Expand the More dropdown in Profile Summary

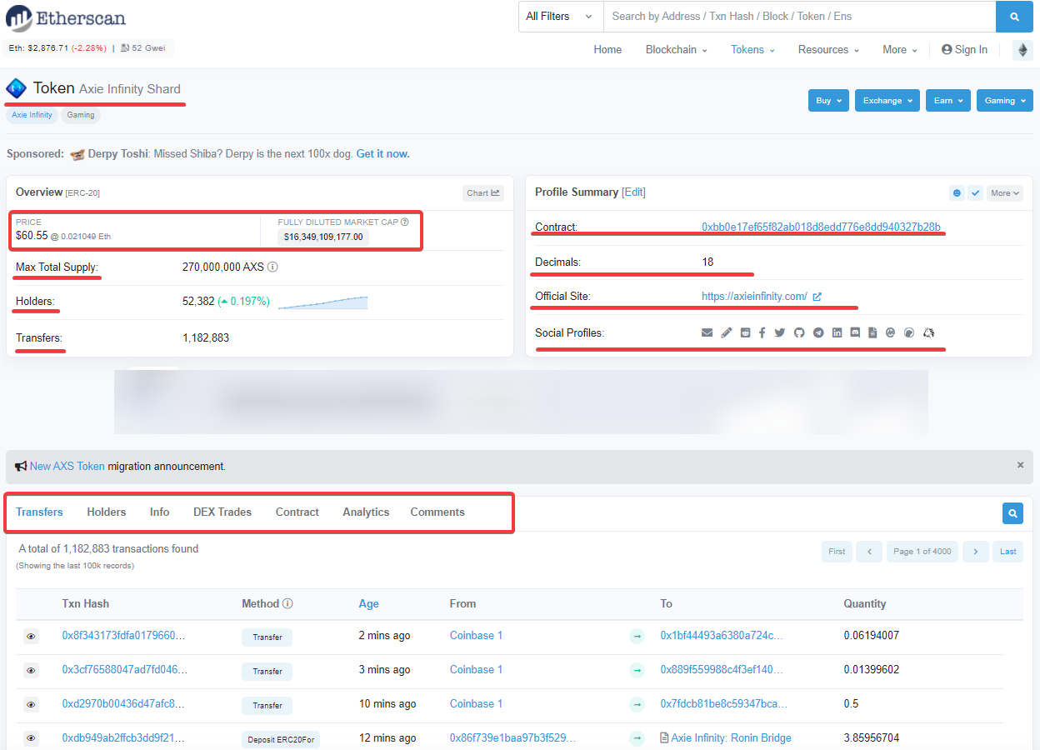click(1004, 192)
